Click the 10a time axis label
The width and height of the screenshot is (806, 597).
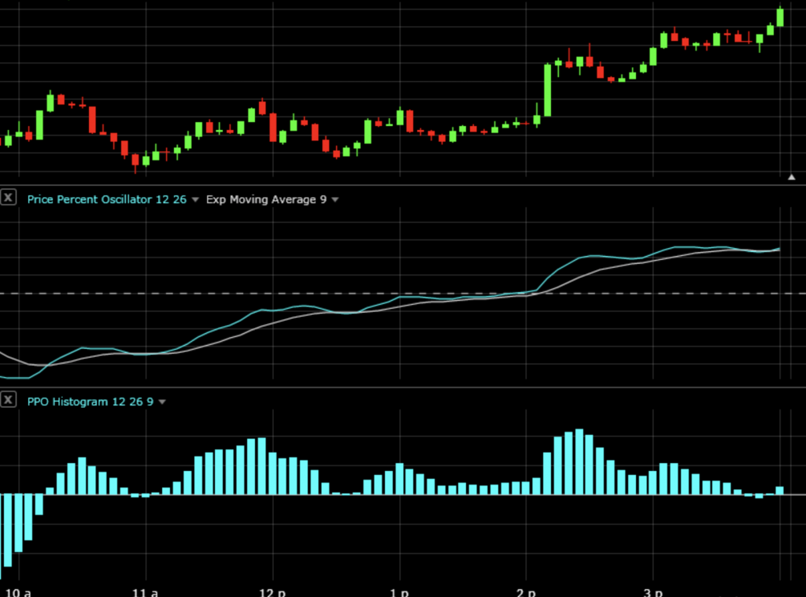[19, 591]
